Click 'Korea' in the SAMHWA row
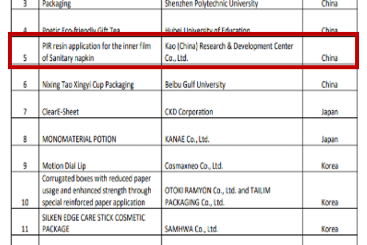This screenshot has height=245, width=367. tap(330, 221)
